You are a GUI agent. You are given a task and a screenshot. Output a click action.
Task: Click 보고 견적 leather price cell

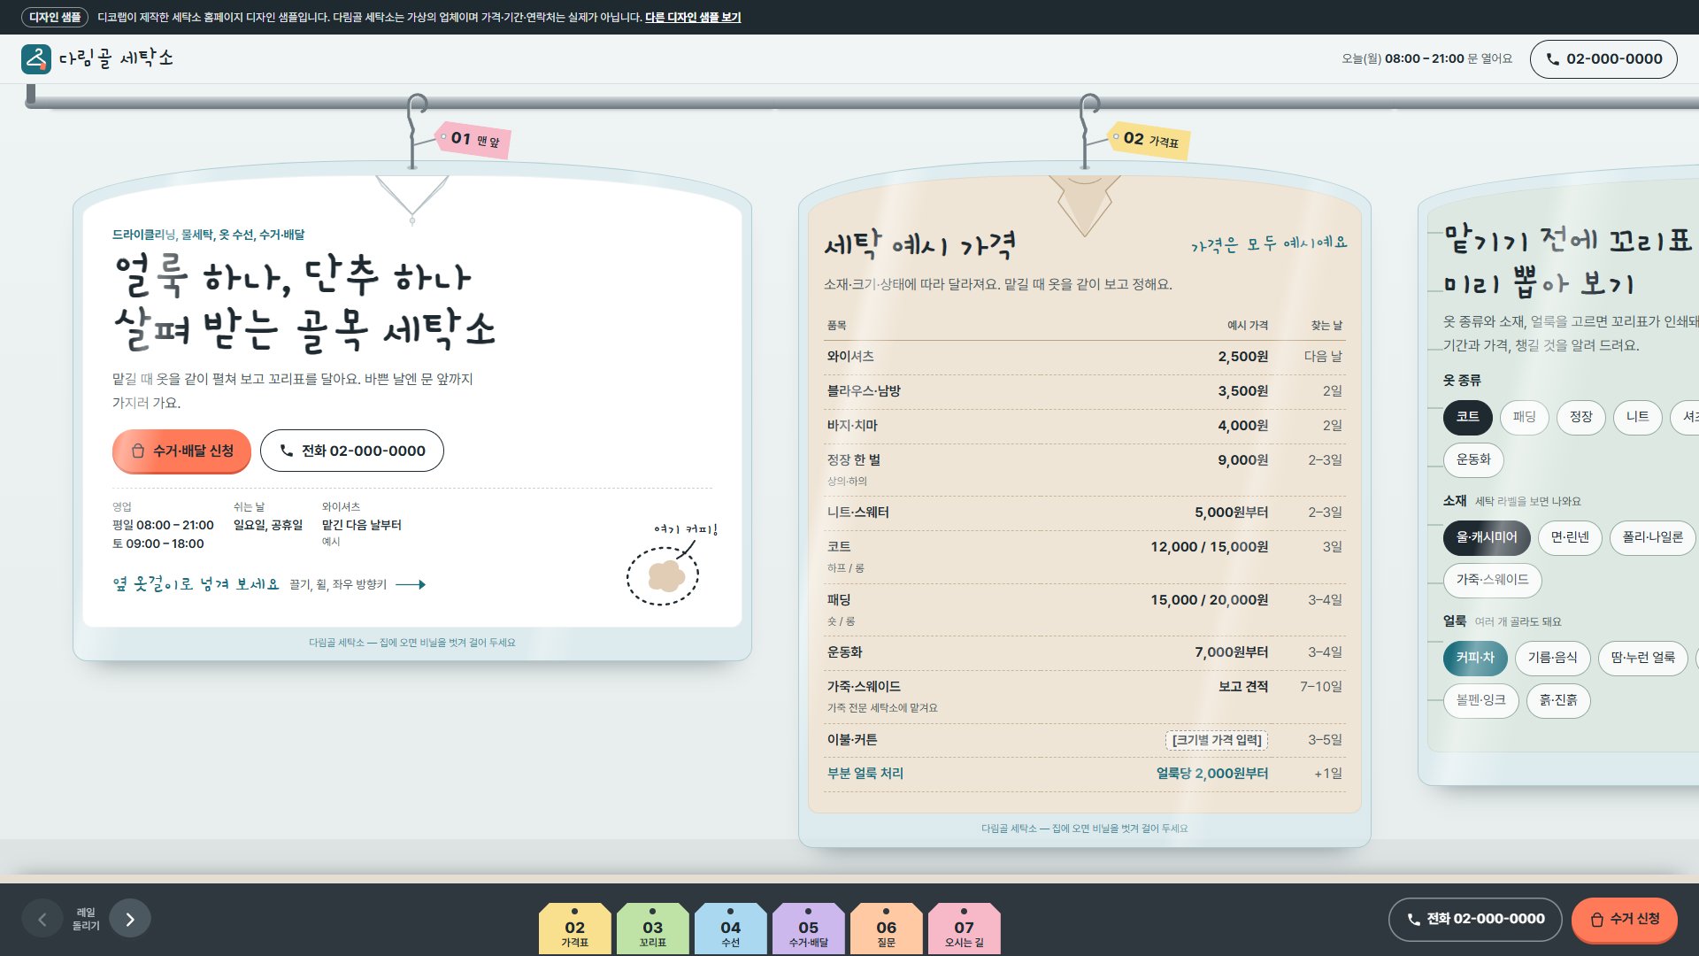pyautogui.click(x=1243, y=687)
